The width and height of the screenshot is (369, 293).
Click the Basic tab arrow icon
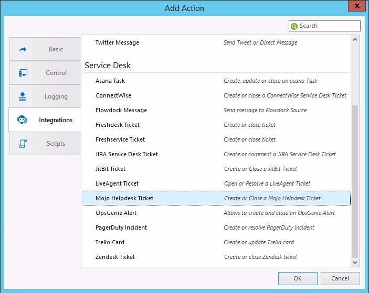coord(23,49)
